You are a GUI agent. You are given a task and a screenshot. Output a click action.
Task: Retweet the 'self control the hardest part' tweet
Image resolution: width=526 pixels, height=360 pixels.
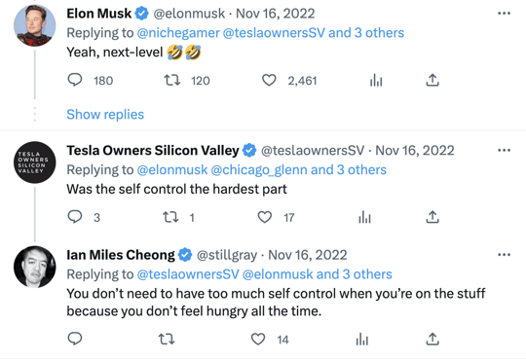click(170, 217)
